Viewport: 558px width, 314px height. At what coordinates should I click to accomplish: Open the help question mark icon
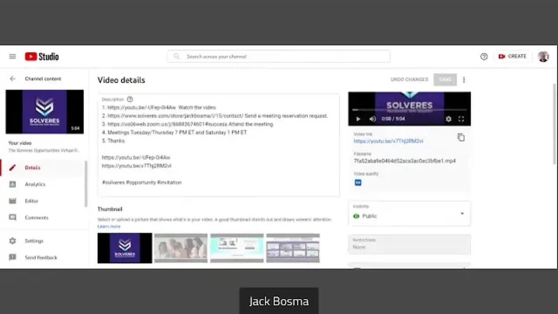tap(484, 57)
